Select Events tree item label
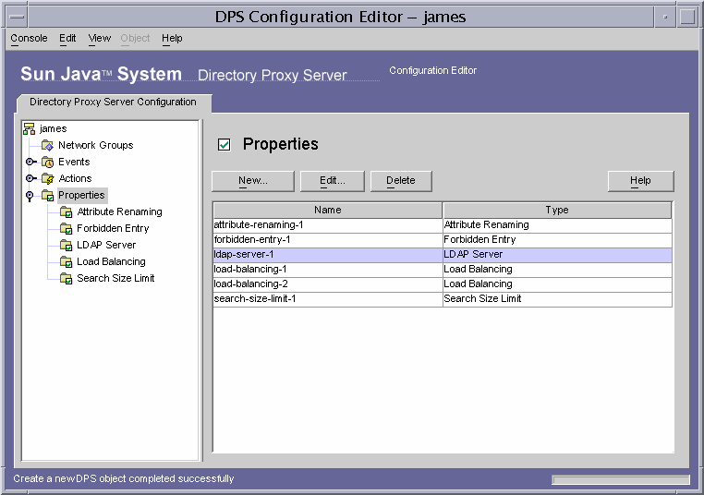This screenshot has height=495, width=704. tap(74, 162)
